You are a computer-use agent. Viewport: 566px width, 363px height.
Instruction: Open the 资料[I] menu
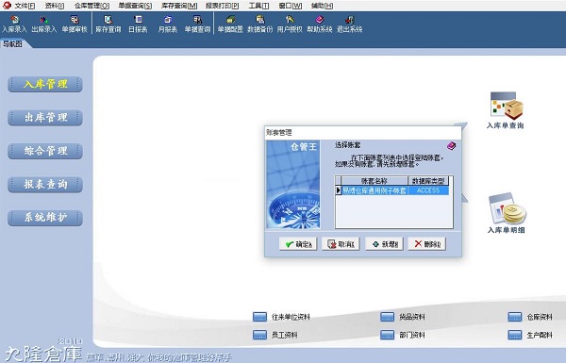pos(55,6)
